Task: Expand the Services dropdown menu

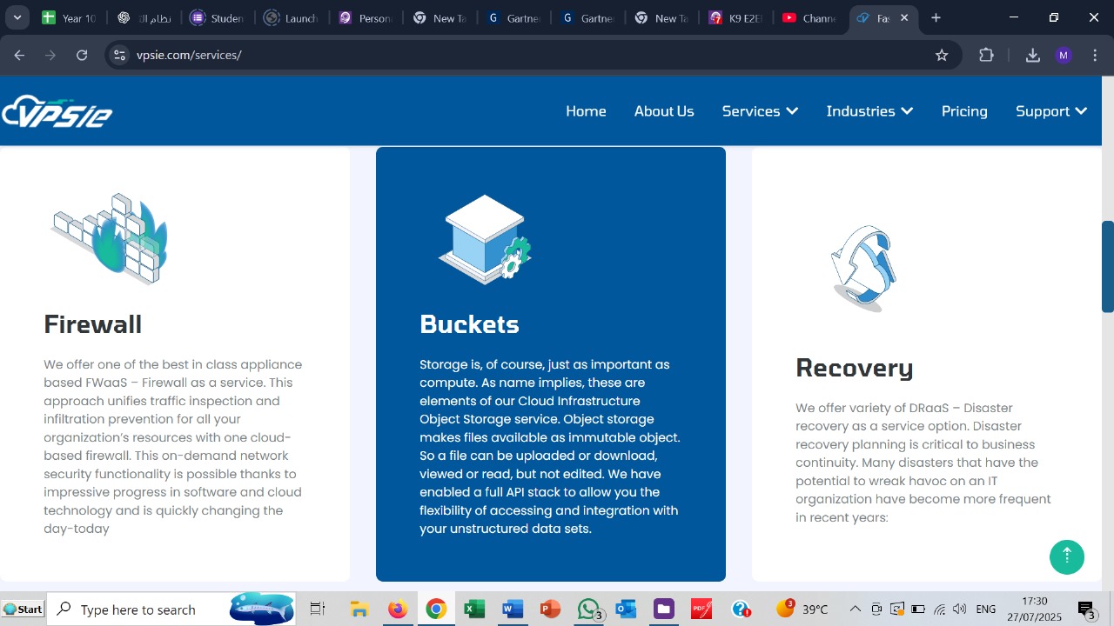Action: pos(759,110)
